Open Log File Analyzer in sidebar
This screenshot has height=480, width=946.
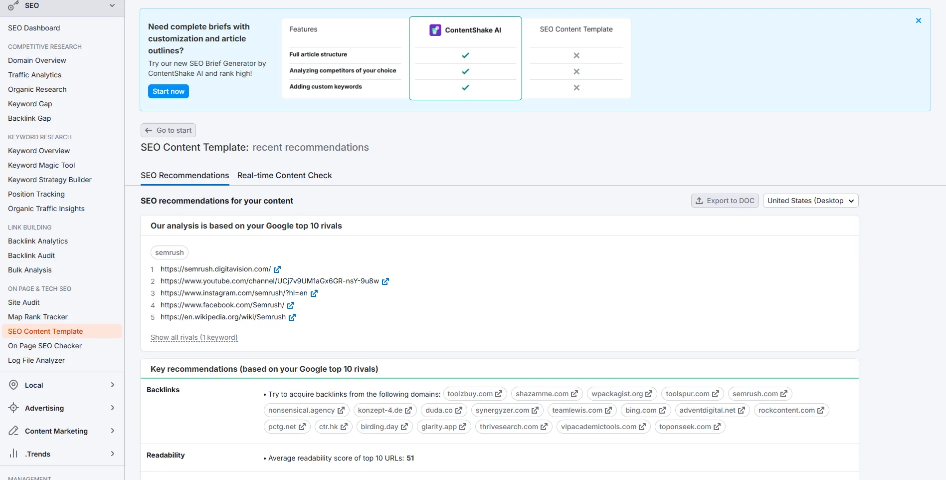(36, 360)
